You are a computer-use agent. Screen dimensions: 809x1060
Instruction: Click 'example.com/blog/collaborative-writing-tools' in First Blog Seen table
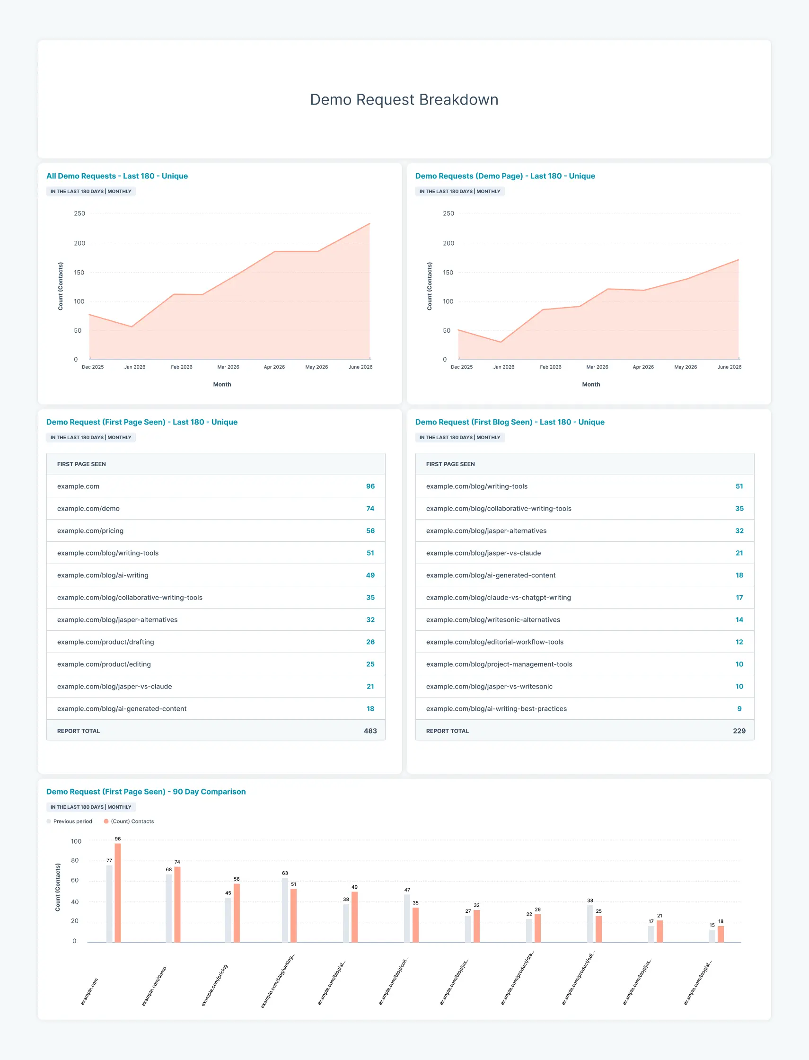(499, 508)
